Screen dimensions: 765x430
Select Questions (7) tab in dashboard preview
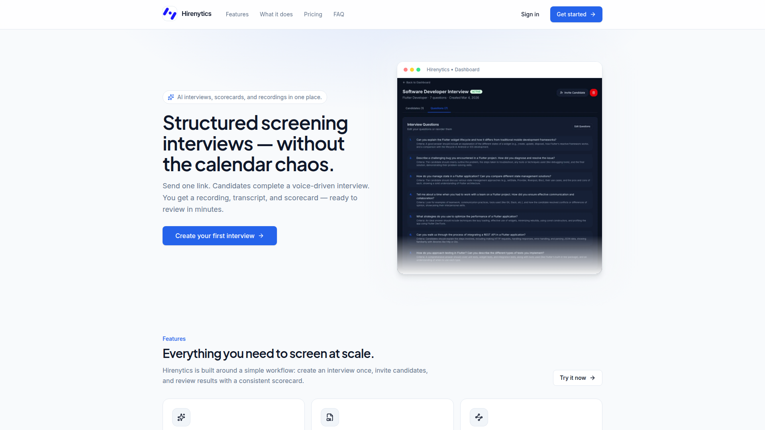coord(439,108)
